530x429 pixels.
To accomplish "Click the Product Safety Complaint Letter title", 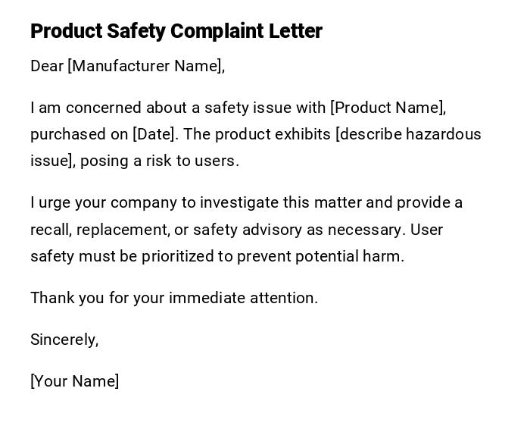I will tap(176, 31).
